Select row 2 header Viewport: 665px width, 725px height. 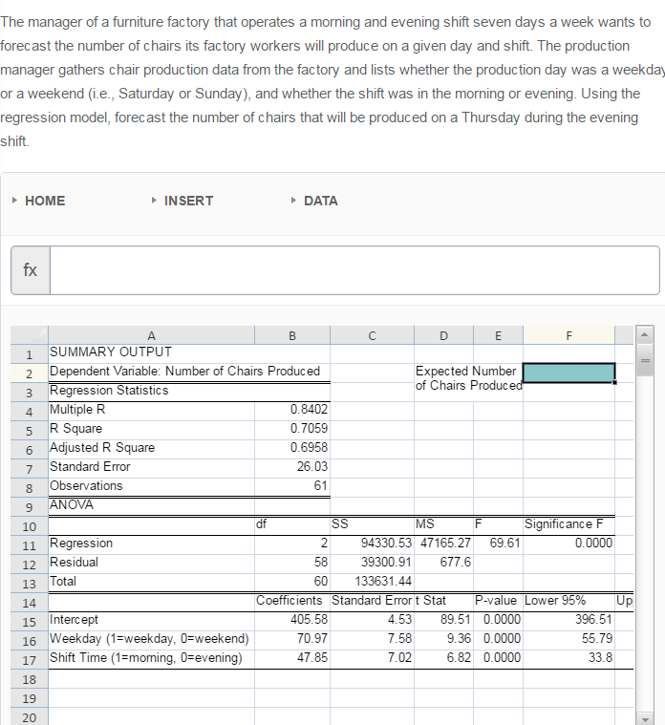pos(29,373)
